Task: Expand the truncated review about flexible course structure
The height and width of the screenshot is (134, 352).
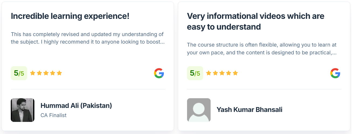Action: (x=262, y=49)
